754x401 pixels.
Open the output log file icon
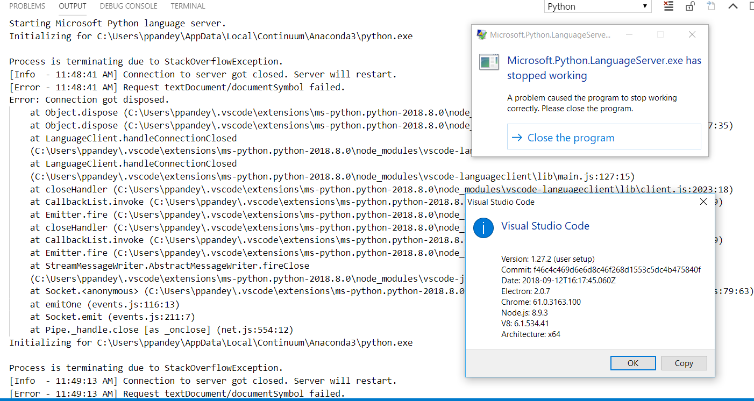711,6
